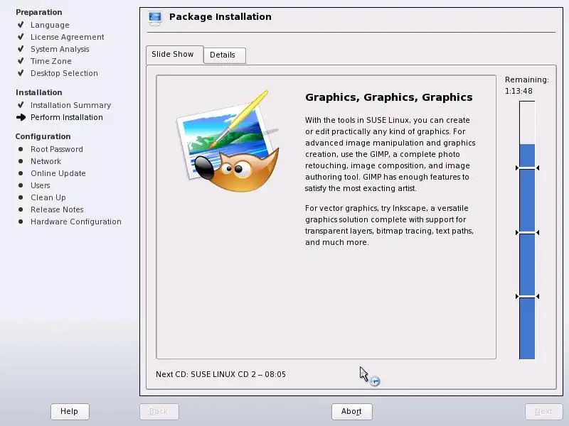The width and height of the screenshot is (569, 426).
Task: Switch to the Slide Show tab
Action: [174, 55]
